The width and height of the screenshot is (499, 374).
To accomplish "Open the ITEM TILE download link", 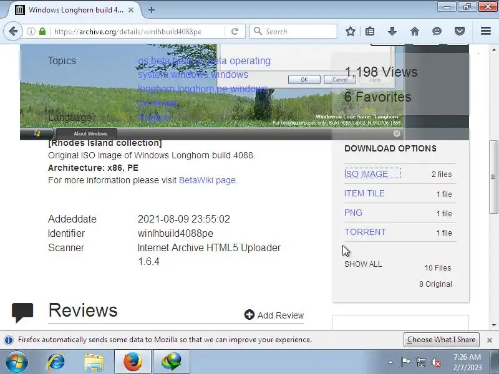I will [x=364, y=193].
